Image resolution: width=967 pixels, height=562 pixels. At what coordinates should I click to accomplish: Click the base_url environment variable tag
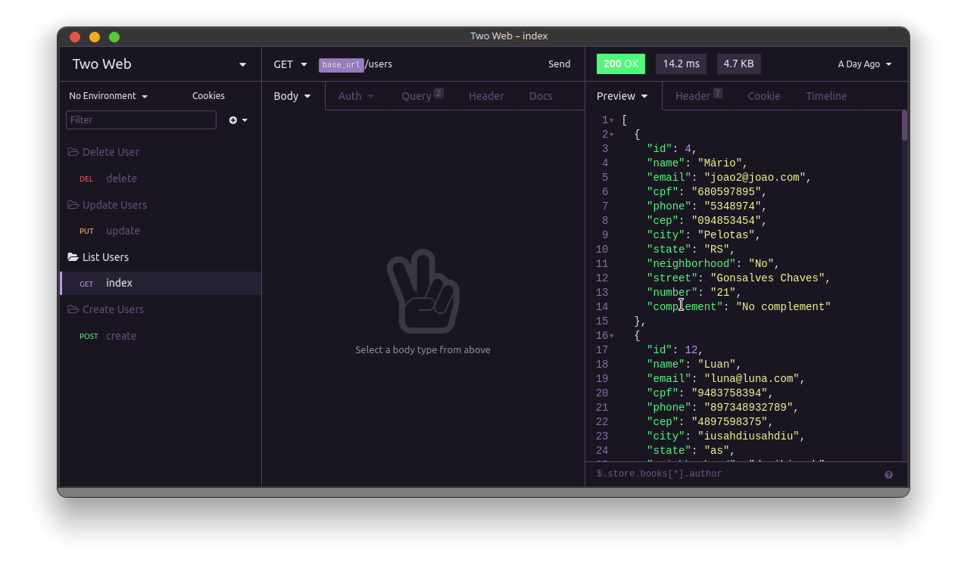(342, 65)
